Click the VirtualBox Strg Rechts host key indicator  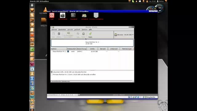[150, 97]
